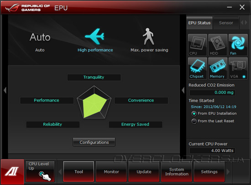Open the Monitor menu
Viewport: 251px width, 185px height.
point(111,171)
